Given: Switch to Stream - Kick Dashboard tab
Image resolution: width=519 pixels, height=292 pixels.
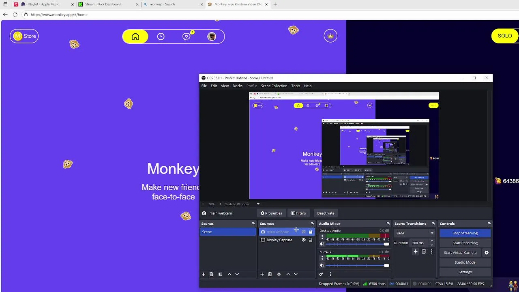Looking at the screenshot, I should [x=107, y=4].
